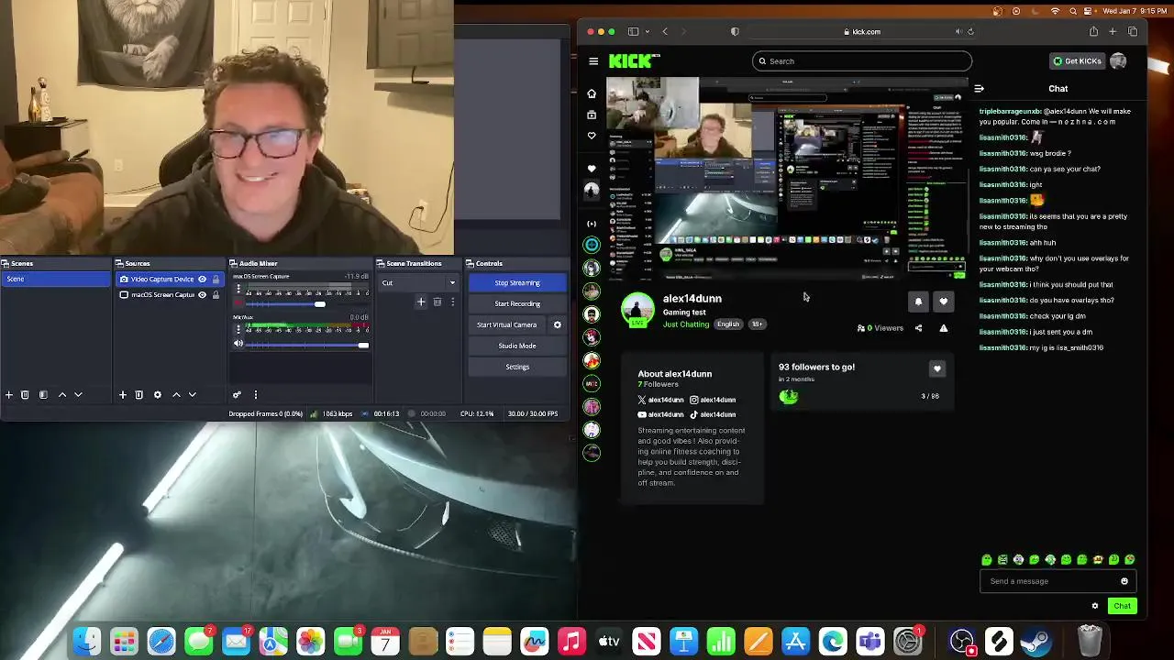Click Get KICKs button
Image resolution: width=1174 pixels, height=660 pixels.
1077,61
